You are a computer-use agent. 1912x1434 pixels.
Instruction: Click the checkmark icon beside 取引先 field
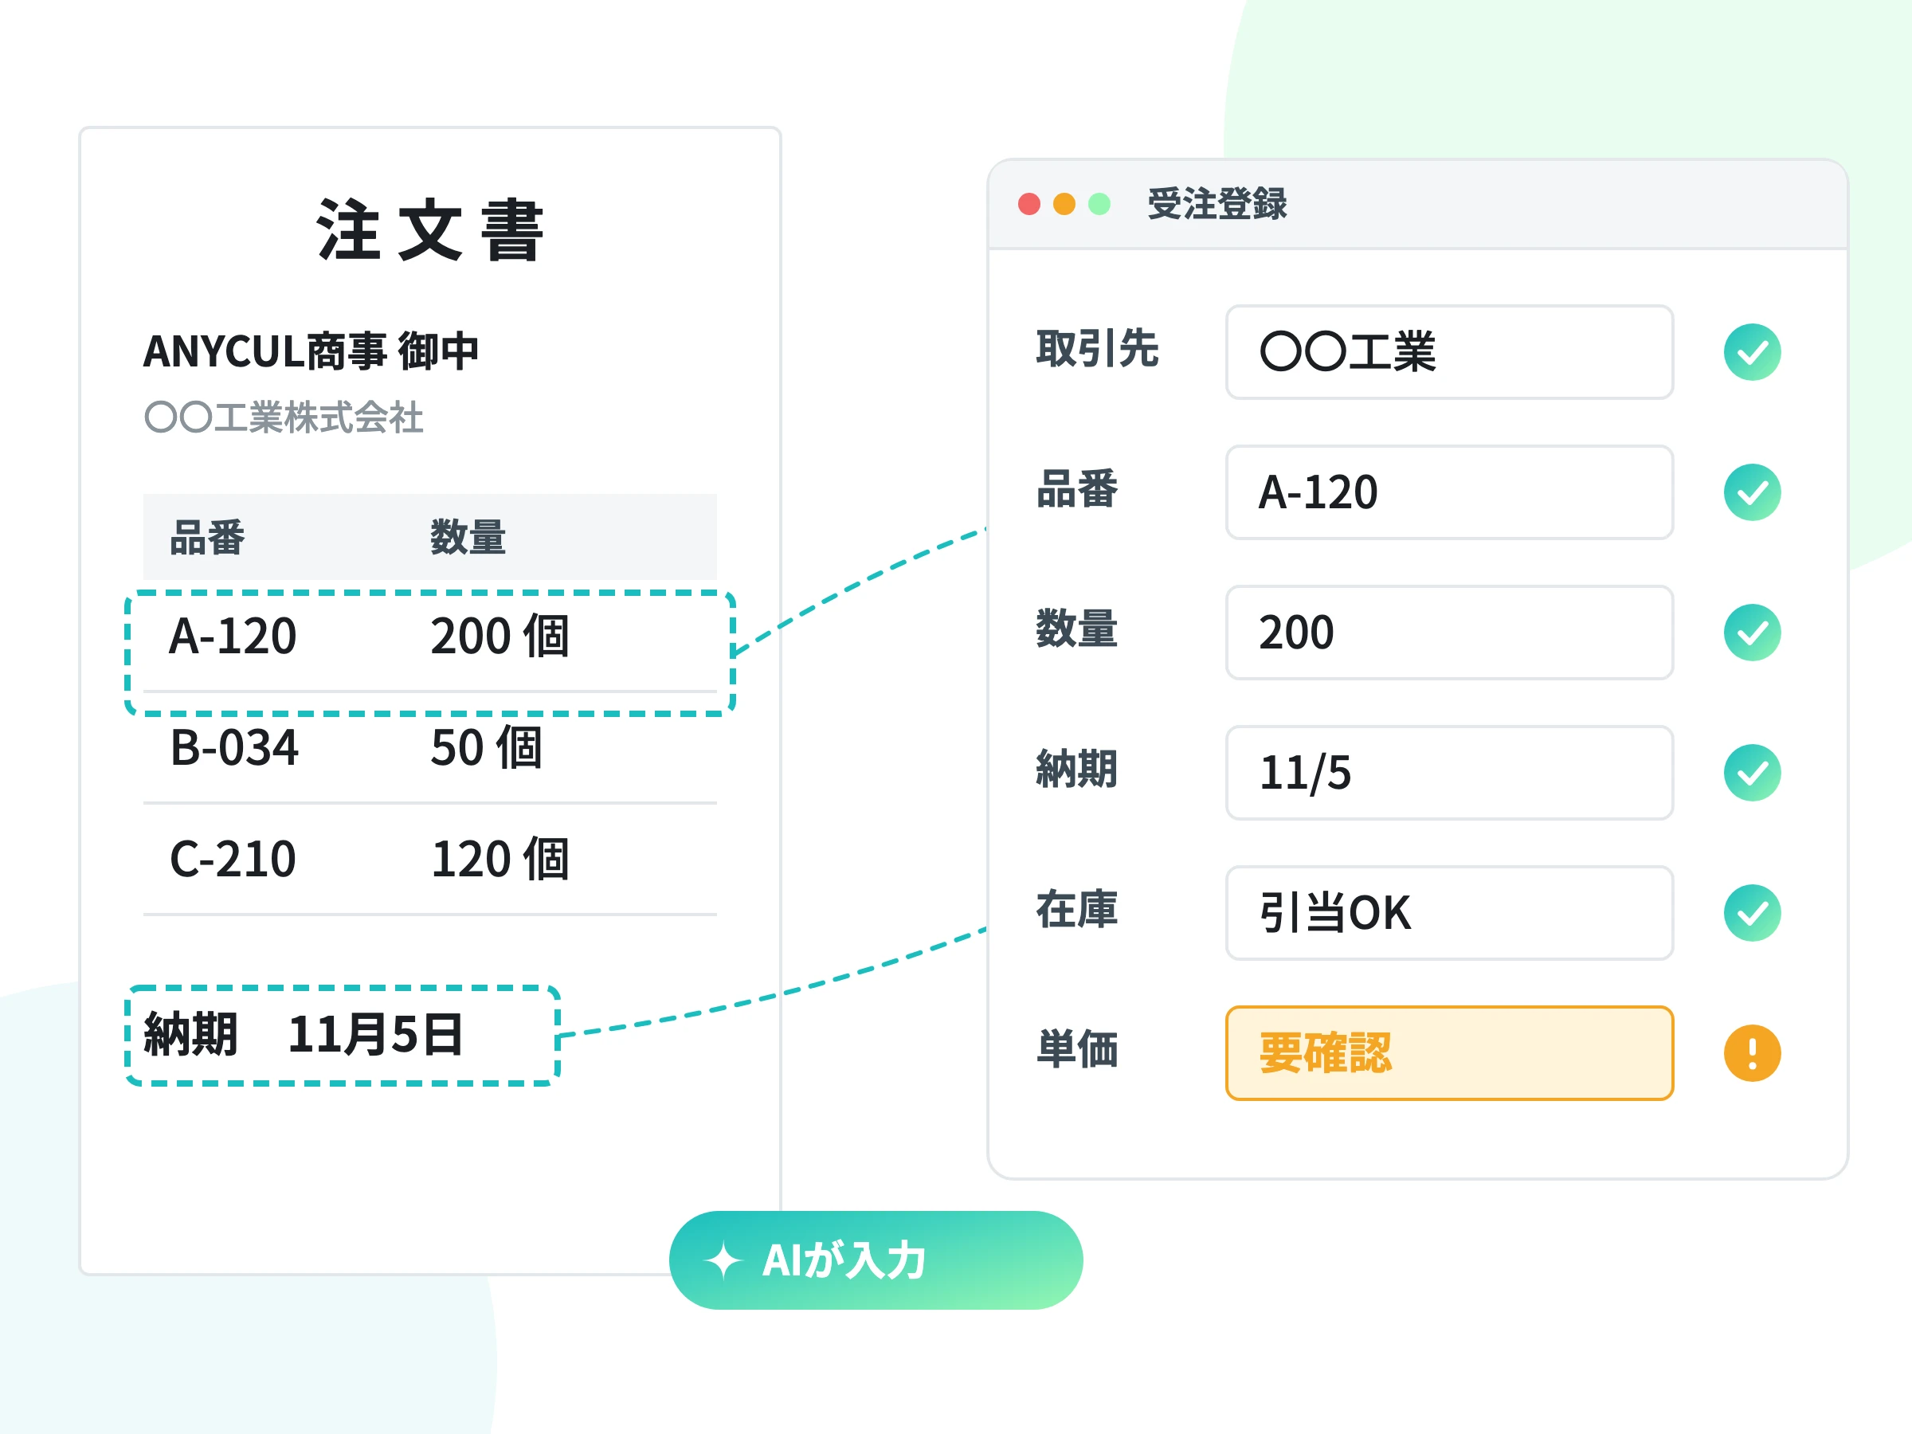pos(1752,352)
